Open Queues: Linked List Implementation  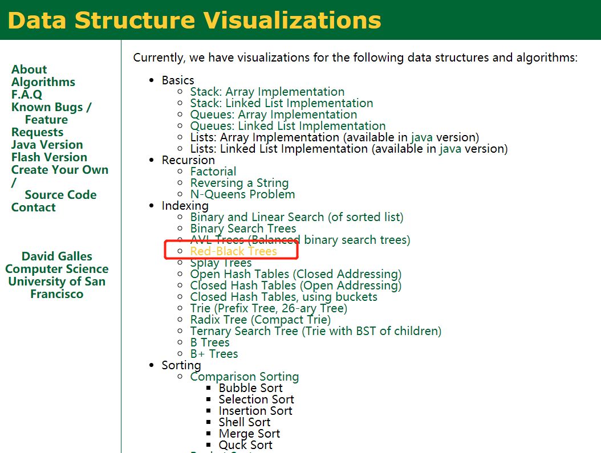(288, 126)
